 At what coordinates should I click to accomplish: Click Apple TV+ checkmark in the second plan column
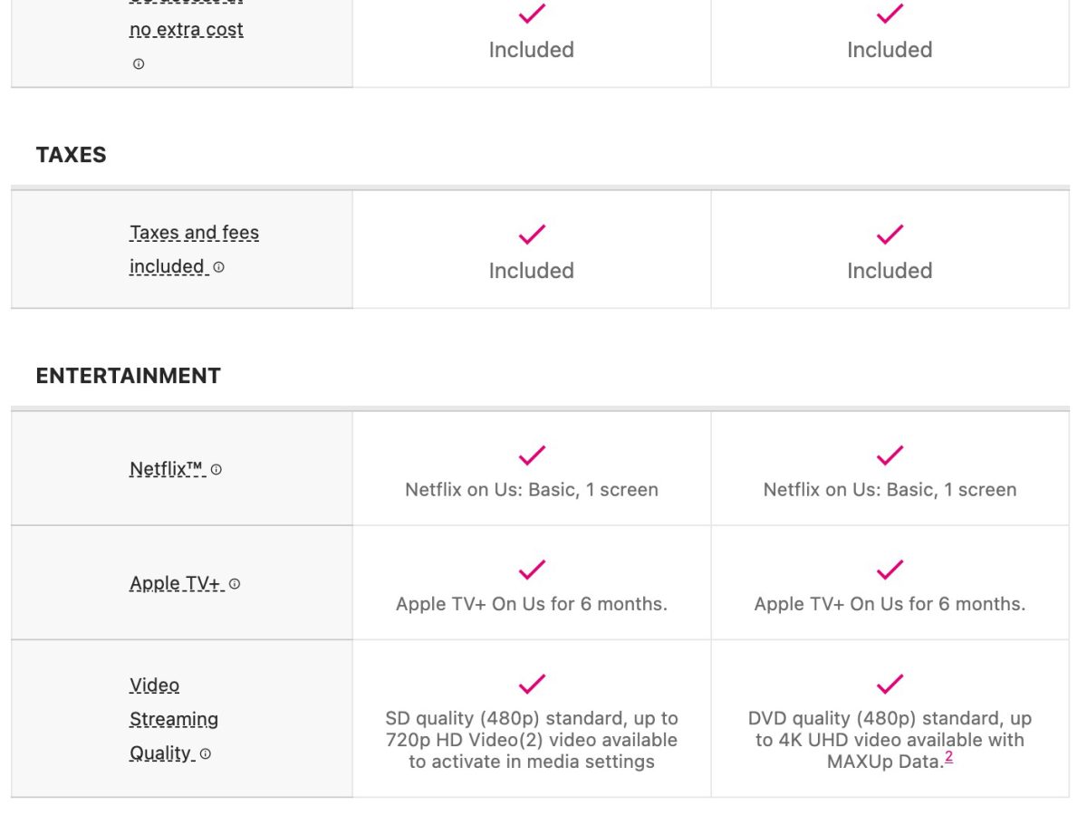(890, 569)
